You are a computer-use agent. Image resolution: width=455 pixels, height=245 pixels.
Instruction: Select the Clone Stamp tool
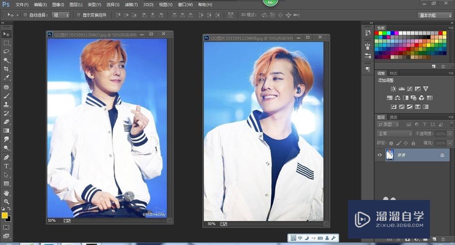click(x=6, y=105)
